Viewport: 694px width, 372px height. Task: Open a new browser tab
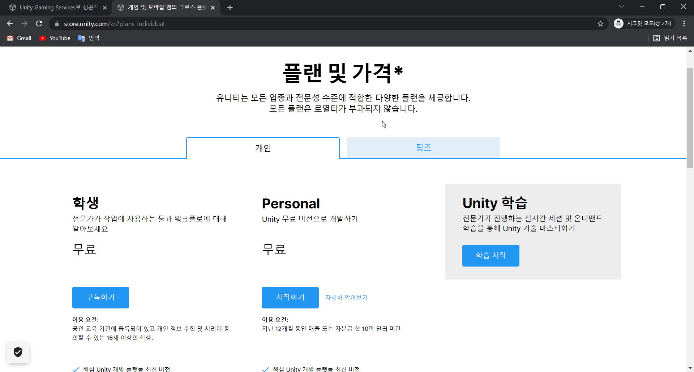point(230,8)
